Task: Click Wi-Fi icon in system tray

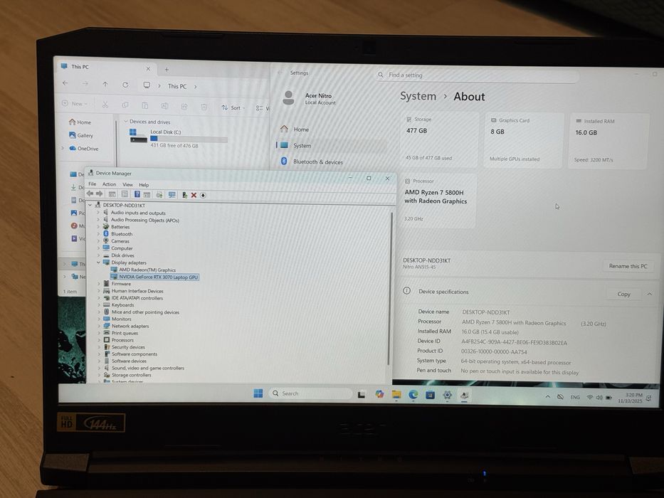Action: [x=589, y=397]
